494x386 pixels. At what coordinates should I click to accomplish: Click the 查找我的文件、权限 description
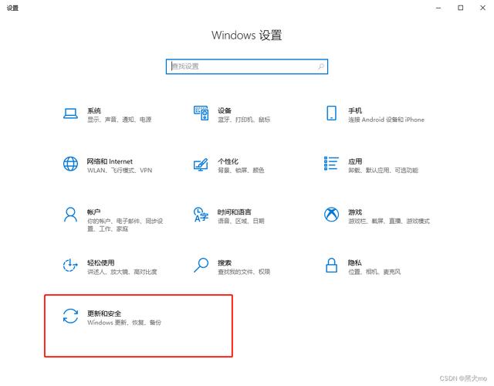[244, 272]
